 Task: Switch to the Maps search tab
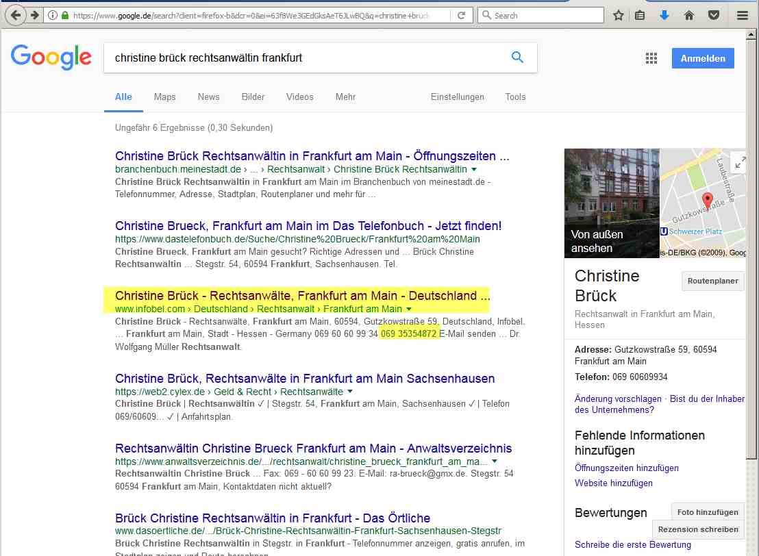[164, 97]
